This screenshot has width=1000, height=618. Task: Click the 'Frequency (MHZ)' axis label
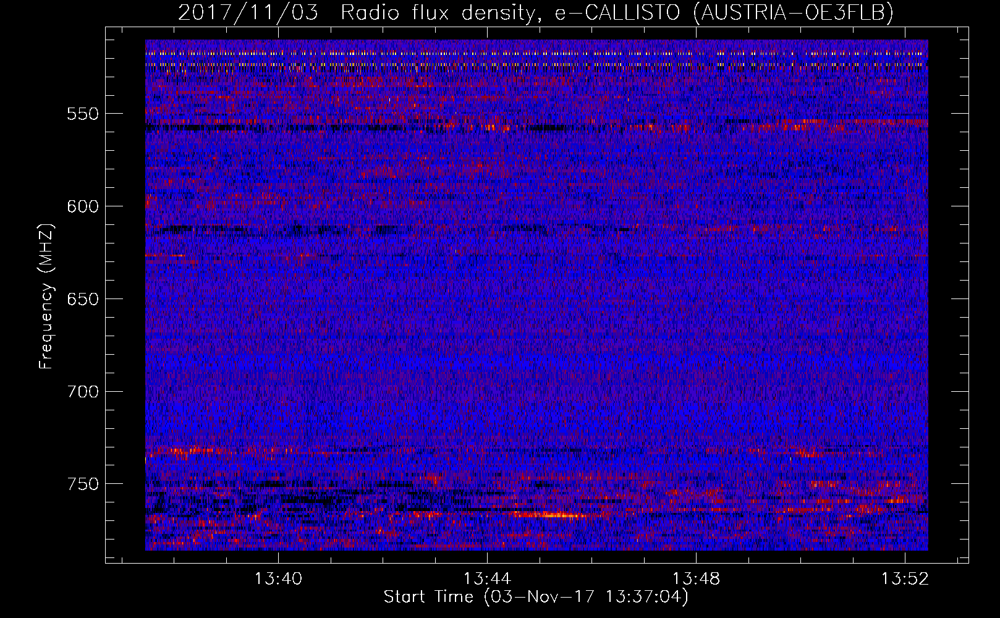[x=46, y=296]
